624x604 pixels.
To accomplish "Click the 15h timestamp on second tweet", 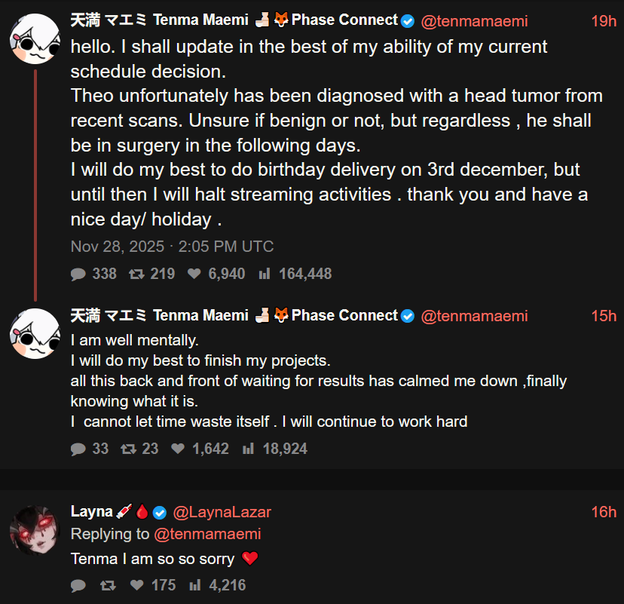I will point(603,316).
